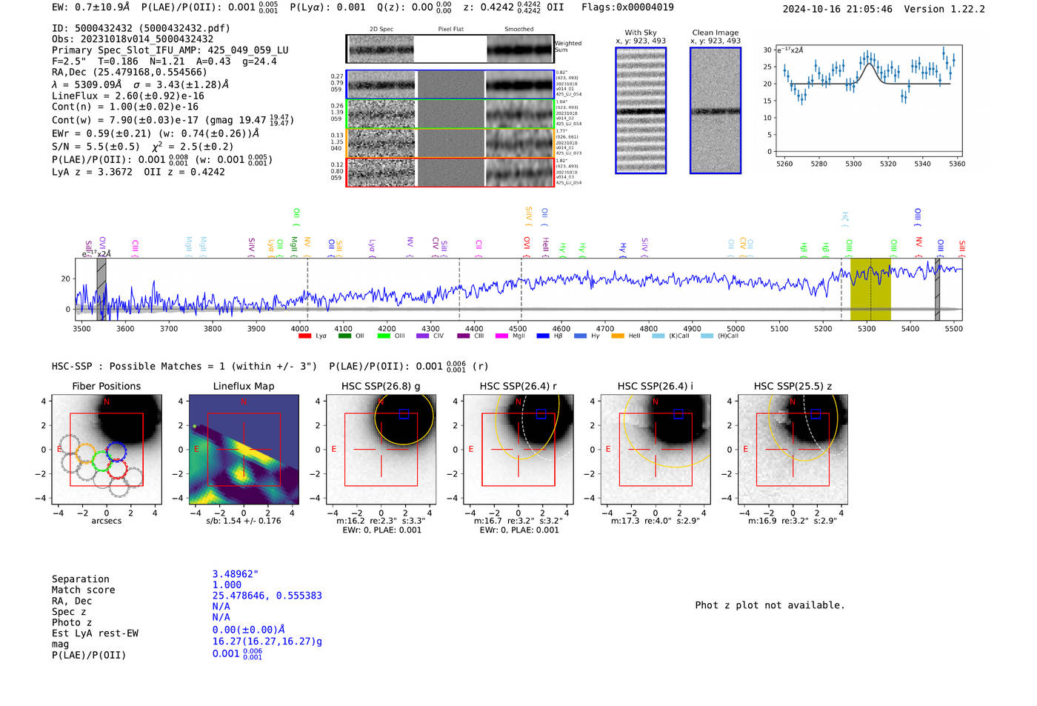Click the Est LyA rest-EW value 0.00(±0.00)Å

[x=249, y=630]
